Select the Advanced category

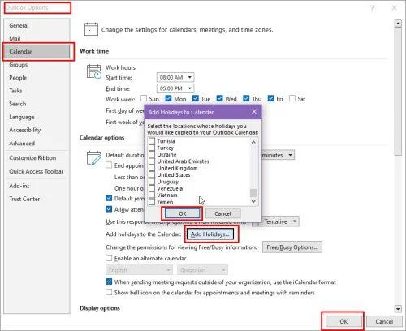tap(37, 144)
